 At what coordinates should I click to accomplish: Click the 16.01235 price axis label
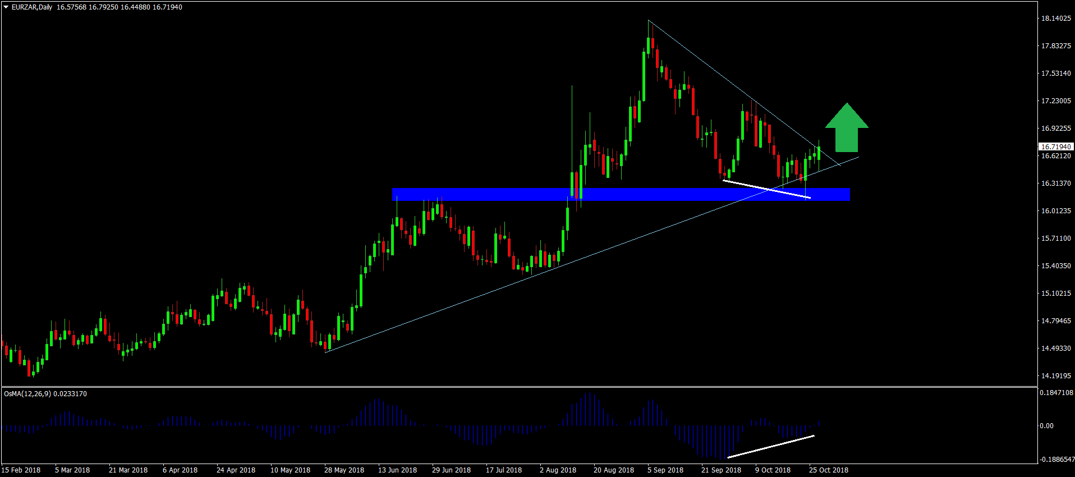(x=1056, y=211)
